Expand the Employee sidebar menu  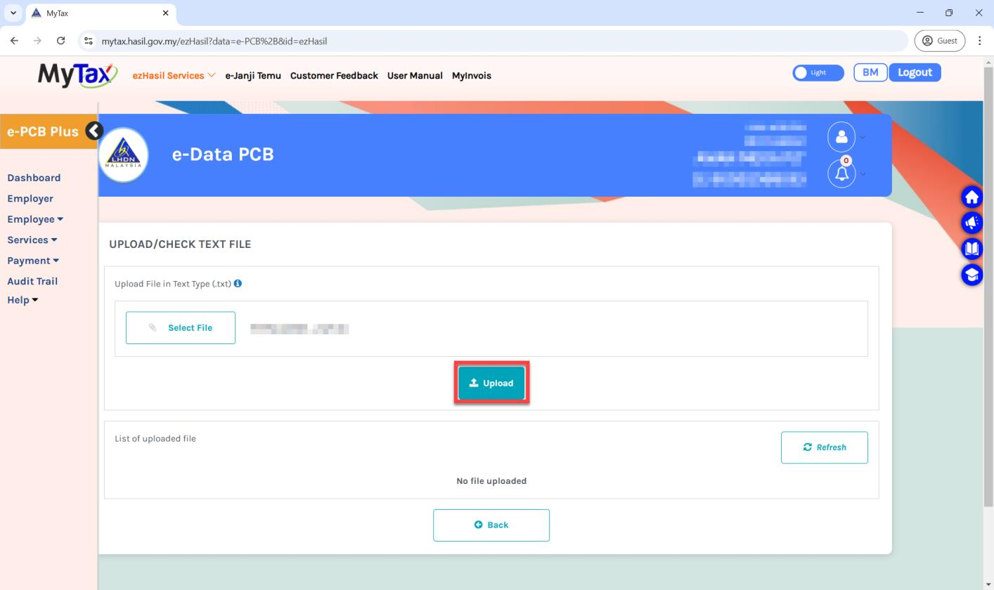[35, 219]
